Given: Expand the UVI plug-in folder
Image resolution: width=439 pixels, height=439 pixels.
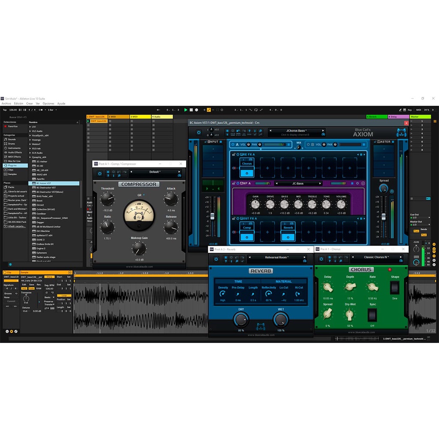Looking at the screenshot, I should 30,127.
